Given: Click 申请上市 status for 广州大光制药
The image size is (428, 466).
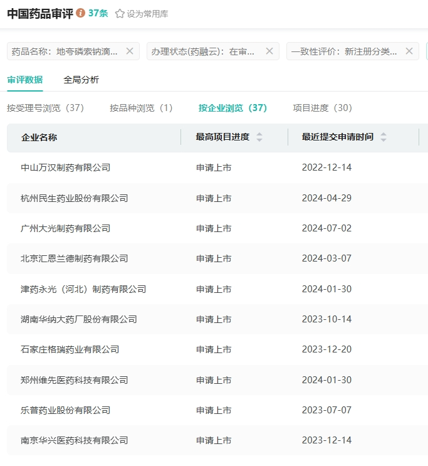Looking at the screenshot, I should 214,228.
